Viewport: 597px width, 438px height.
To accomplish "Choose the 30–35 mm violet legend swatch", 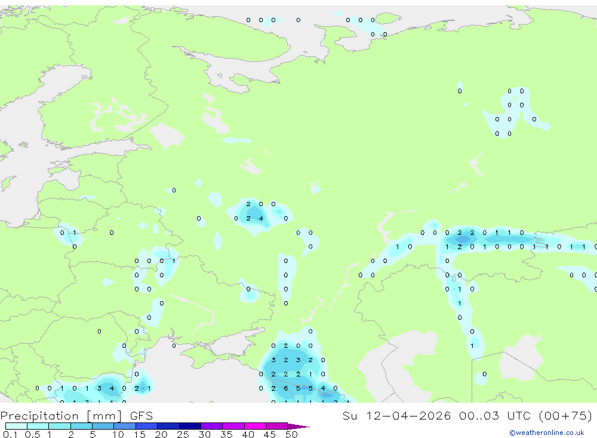I will pyautogui.click(x=211, y=426).
